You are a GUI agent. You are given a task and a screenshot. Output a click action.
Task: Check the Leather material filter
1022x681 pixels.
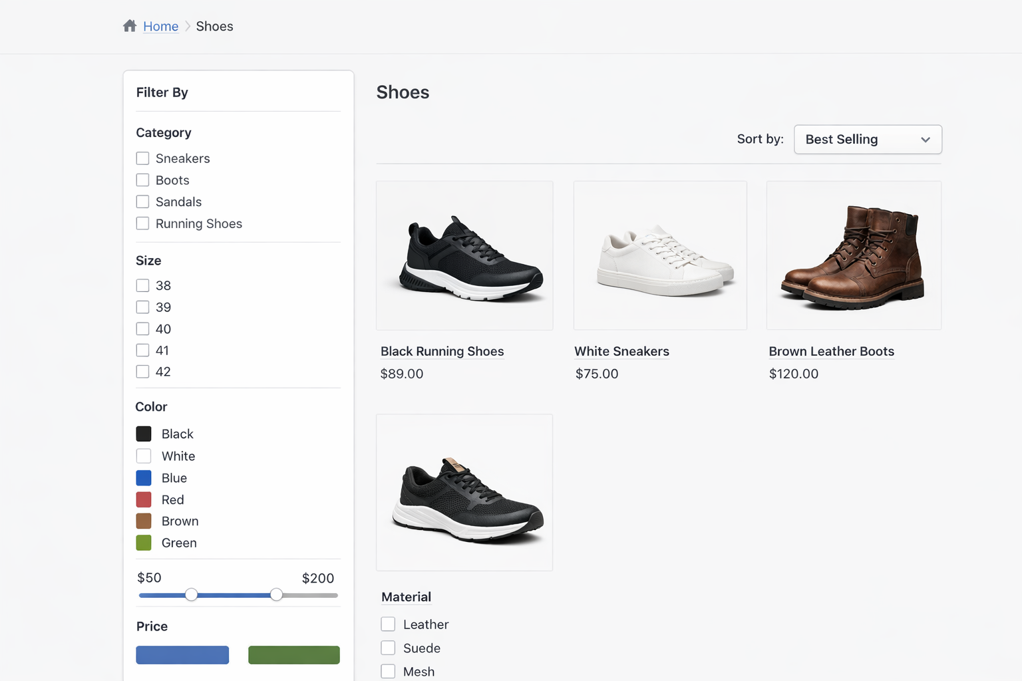point(388,624)
